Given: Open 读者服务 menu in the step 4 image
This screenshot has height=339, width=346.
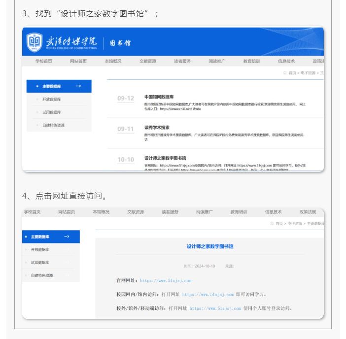Looking at the screenshot, I should point(170,212).
